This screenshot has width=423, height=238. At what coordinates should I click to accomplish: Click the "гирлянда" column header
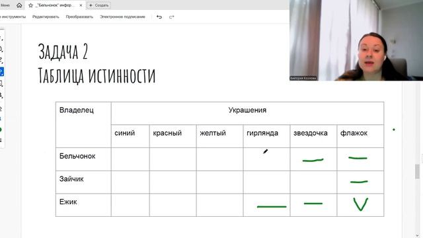[x=266, y=136]
